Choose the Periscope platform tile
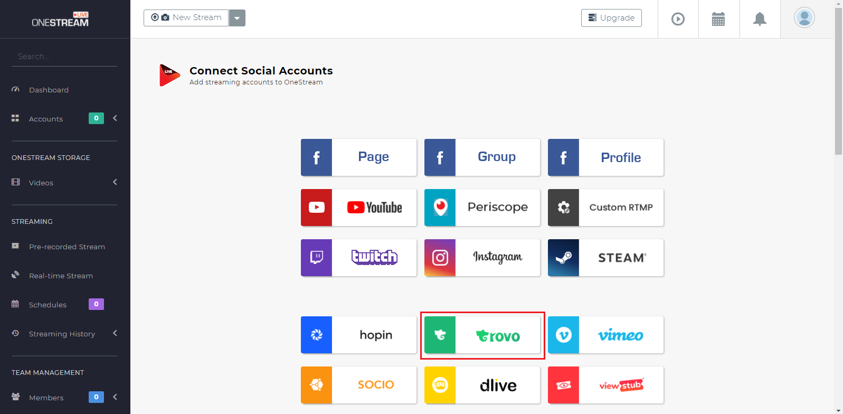 [x=482, y=208]
